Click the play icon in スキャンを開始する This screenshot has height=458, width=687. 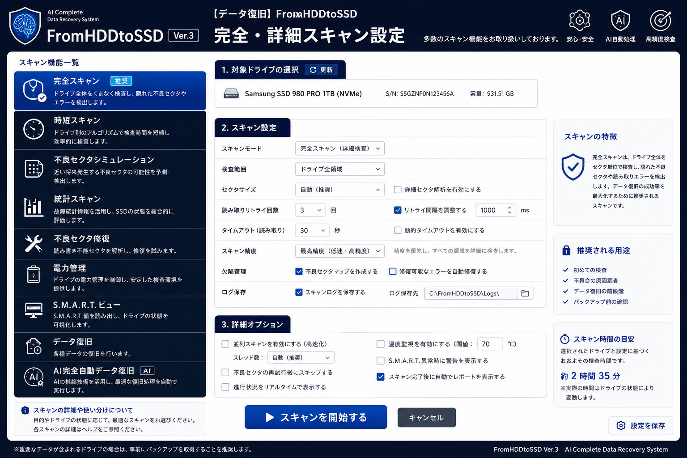270,417
